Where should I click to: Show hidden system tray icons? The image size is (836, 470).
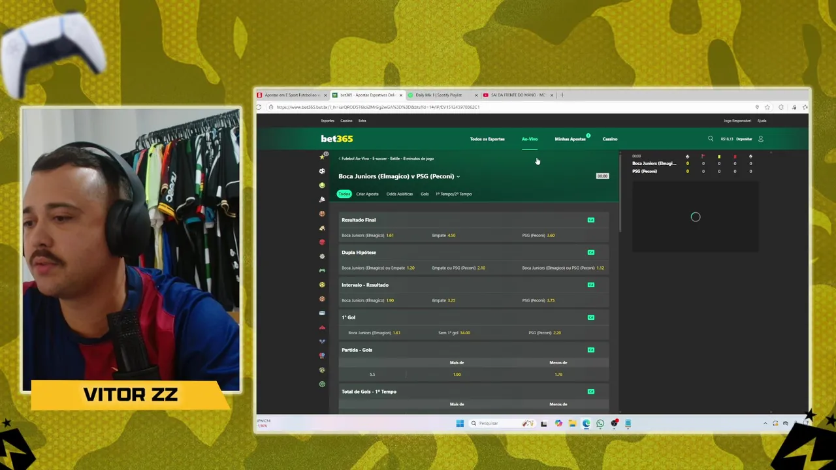[x=765, y=423]
